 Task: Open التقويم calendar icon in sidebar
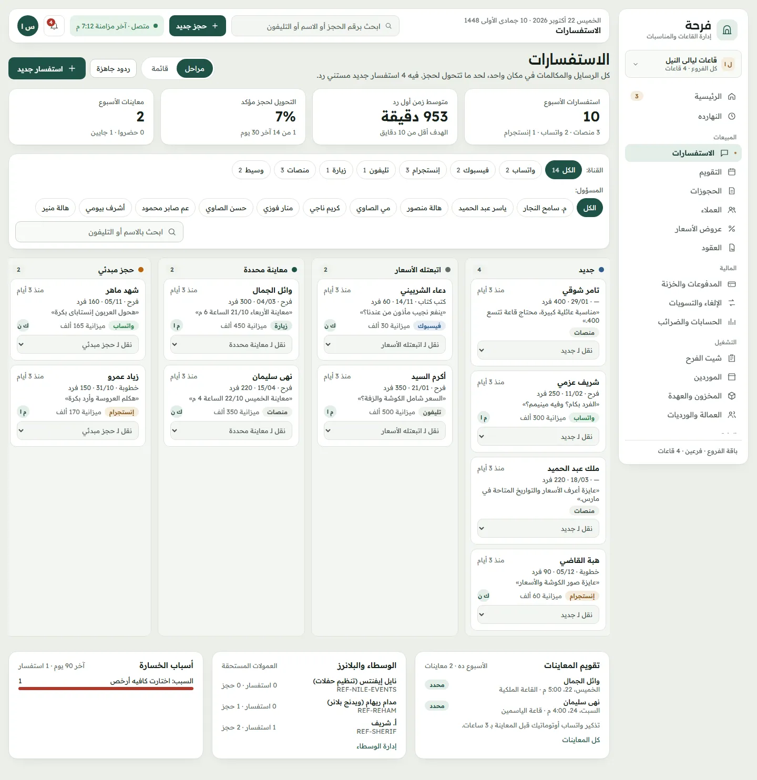732,172
